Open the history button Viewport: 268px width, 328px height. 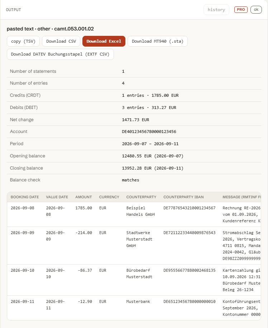(x=216, y=10)
